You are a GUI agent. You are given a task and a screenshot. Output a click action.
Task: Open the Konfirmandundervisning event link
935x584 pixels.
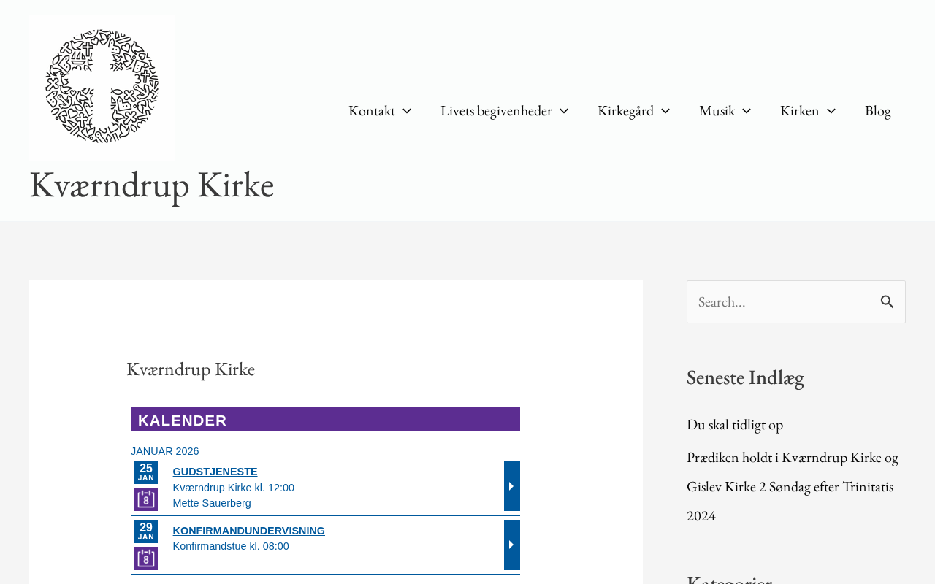pos(248,531)
